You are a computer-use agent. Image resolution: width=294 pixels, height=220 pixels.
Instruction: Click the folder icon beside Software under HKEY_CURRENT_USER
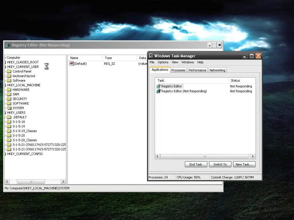pyautogui.click(x=9, y=80)
